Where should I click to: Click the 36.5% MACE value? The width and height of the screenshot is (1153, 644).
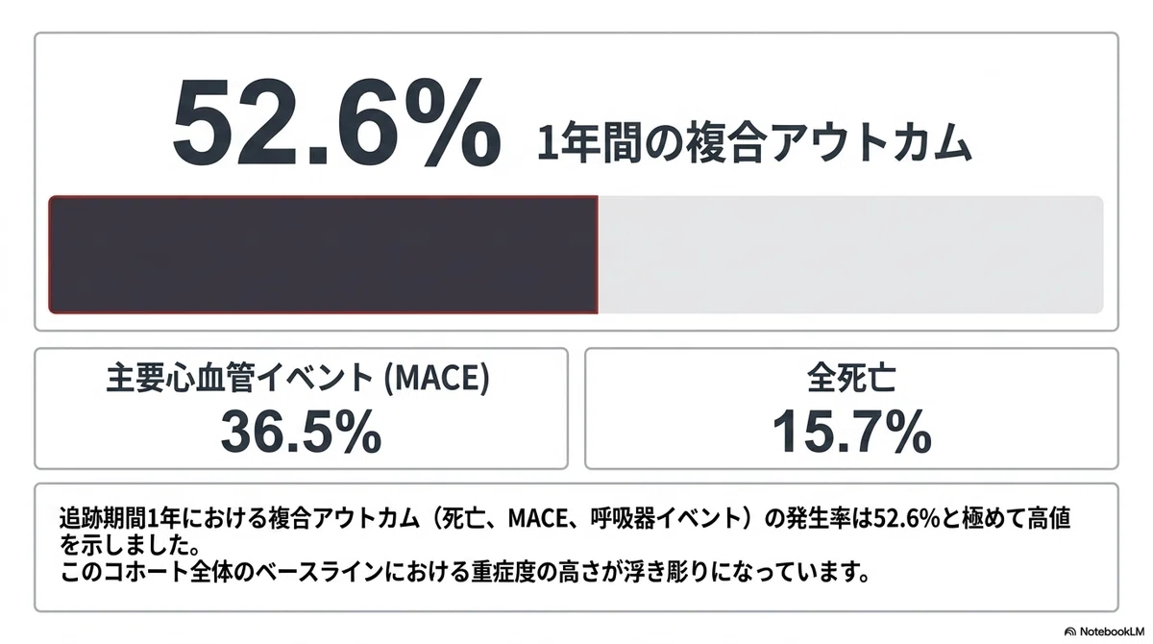(x=301, y=432)
